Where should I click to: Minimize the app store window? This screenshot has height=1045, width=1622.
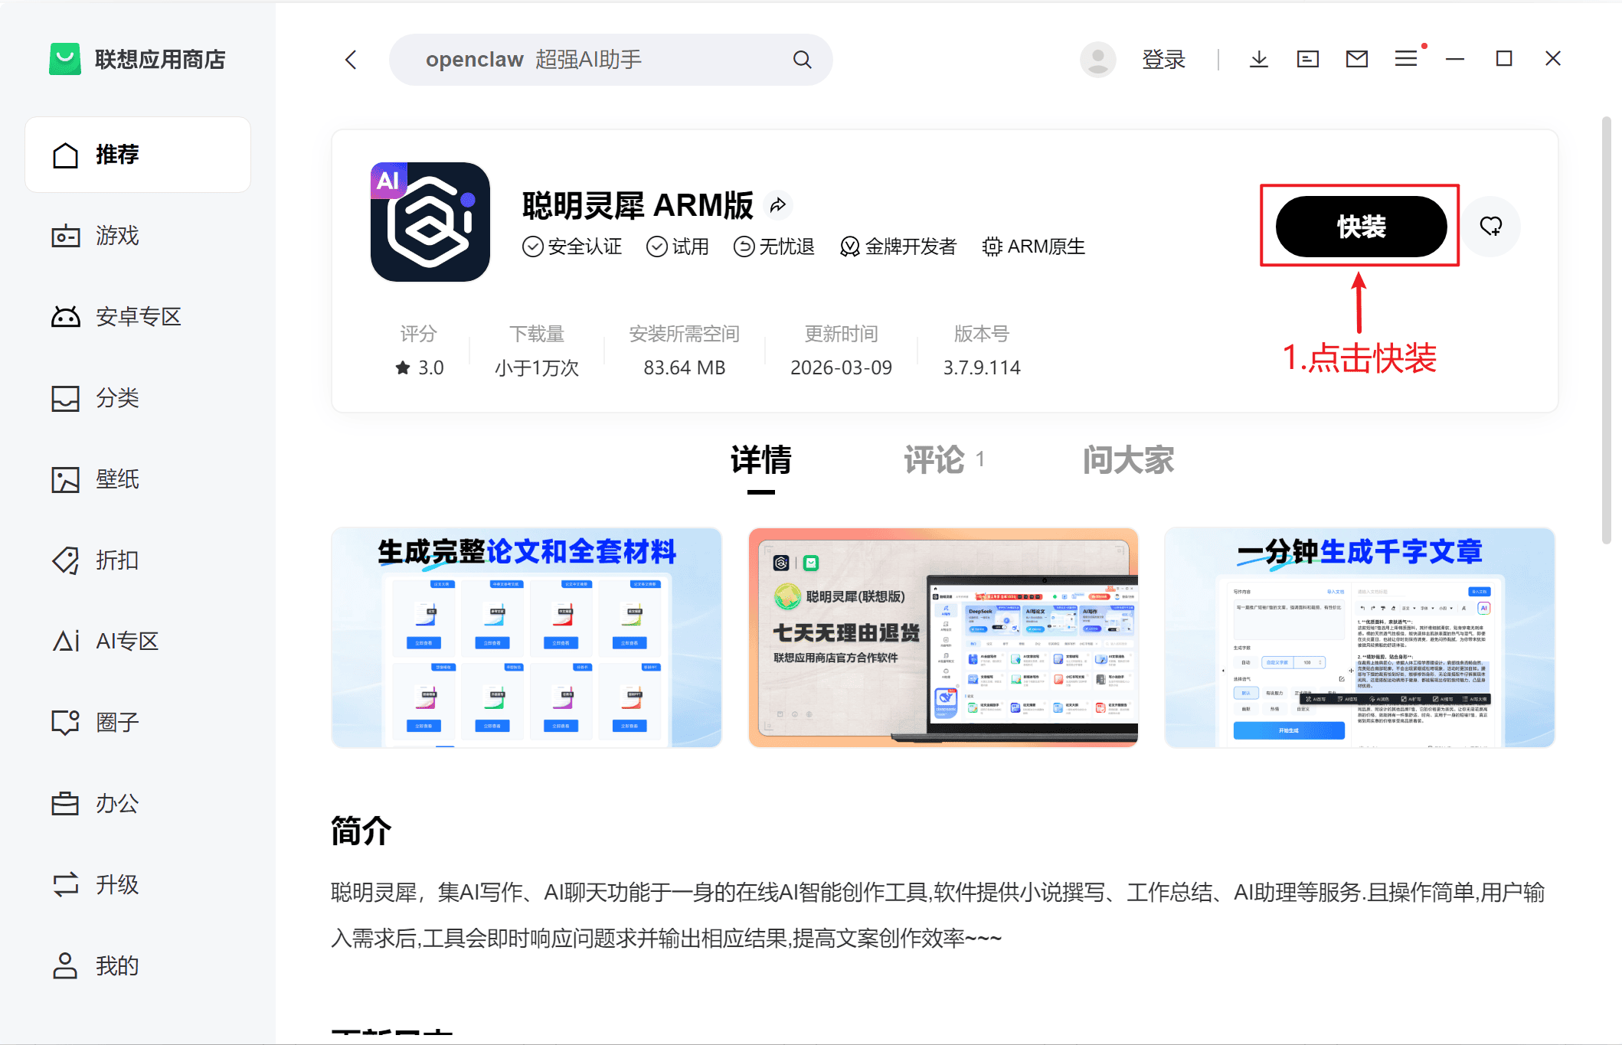[1454, 59]
